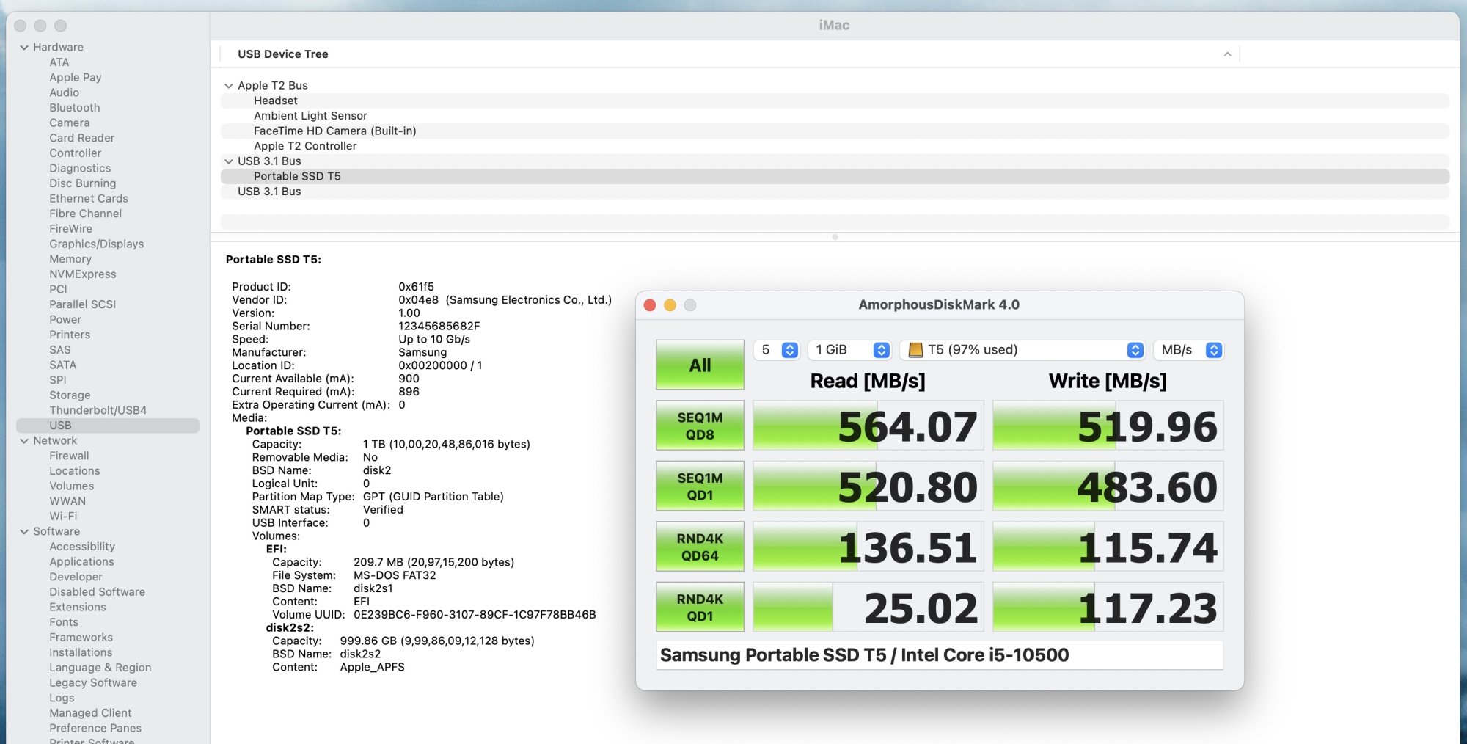Click the RND4K QD64 read result 136.51
Viewport: 1467px width, 744px height.
pyautogui.click(x=868, y=547)
